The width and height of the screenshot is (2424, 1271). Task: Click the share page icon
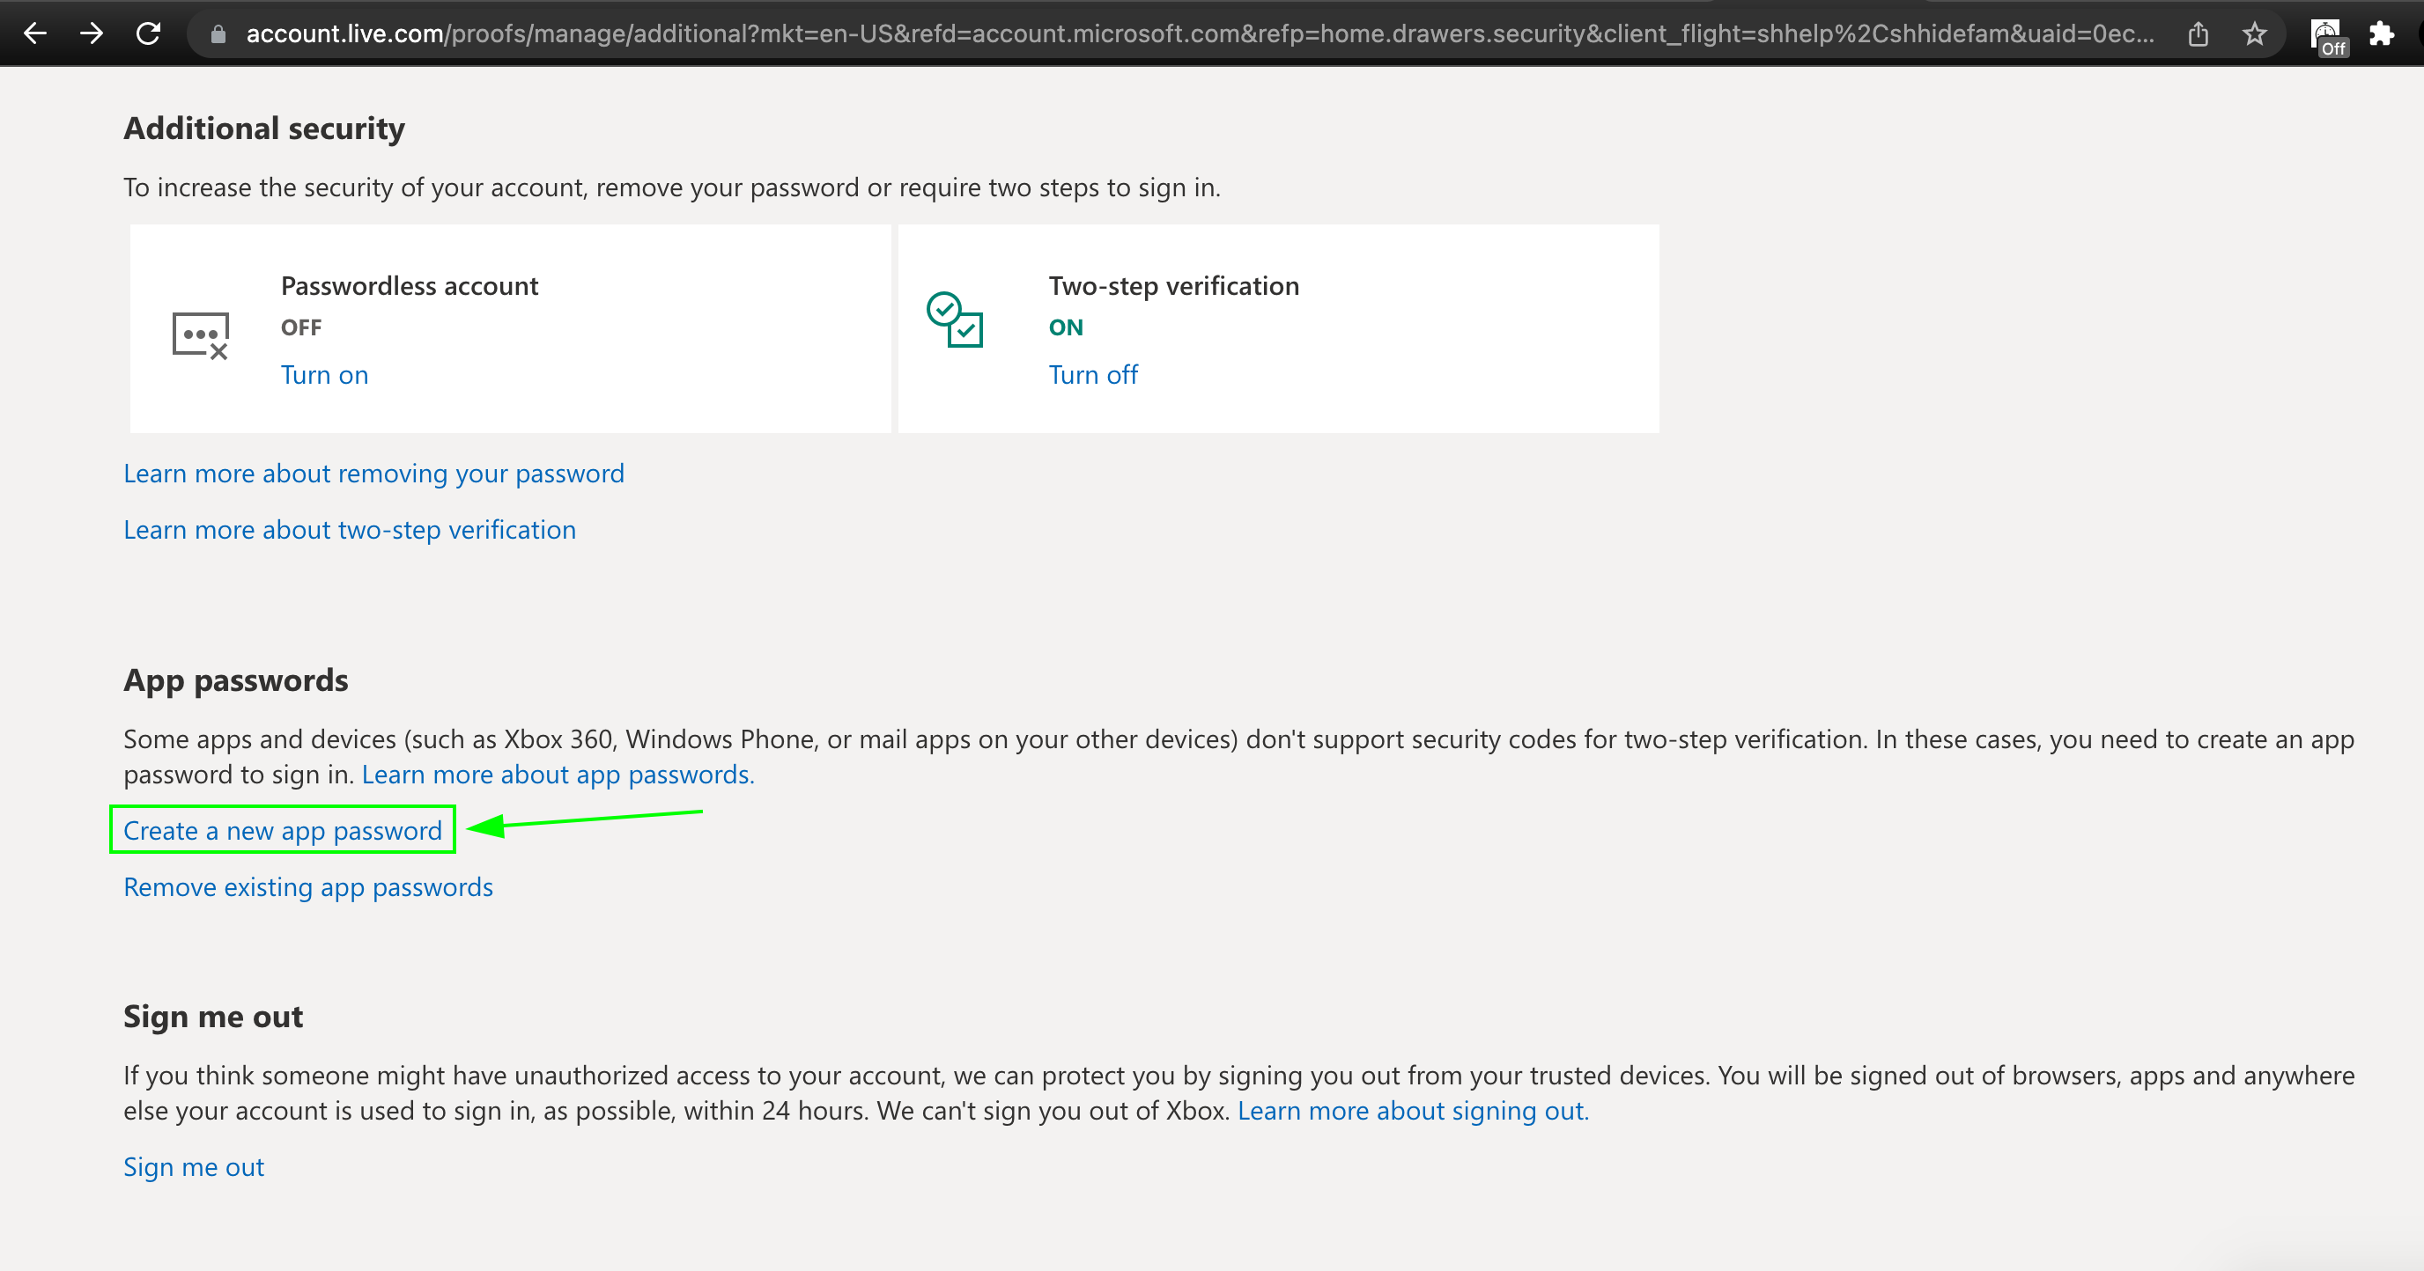(2199, 35)
